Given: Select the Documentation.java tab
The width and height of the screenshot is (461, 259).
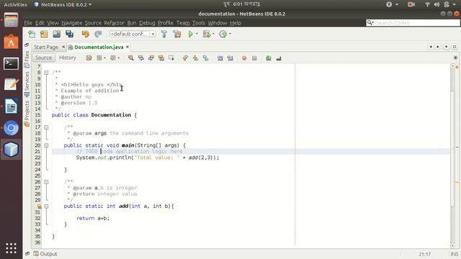Looking at the screenshot, I should click(x=99, y=47).
